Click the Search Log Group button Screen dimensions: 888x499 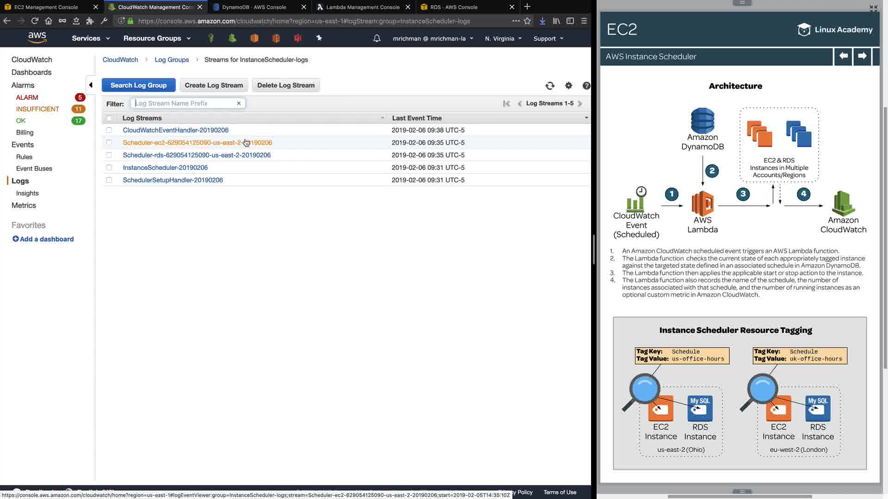point(138,85)
